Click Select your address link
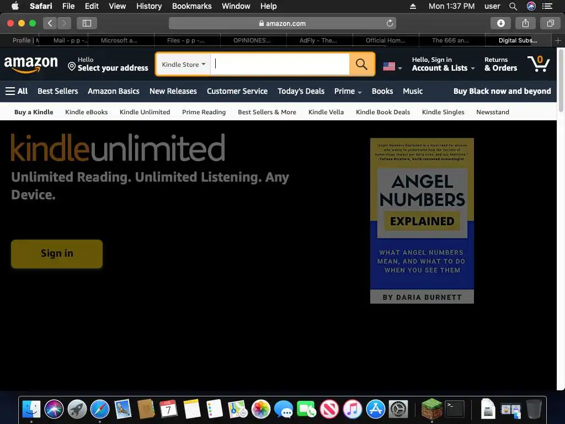Viewport: 565px width, 424px height. (108, 64)
